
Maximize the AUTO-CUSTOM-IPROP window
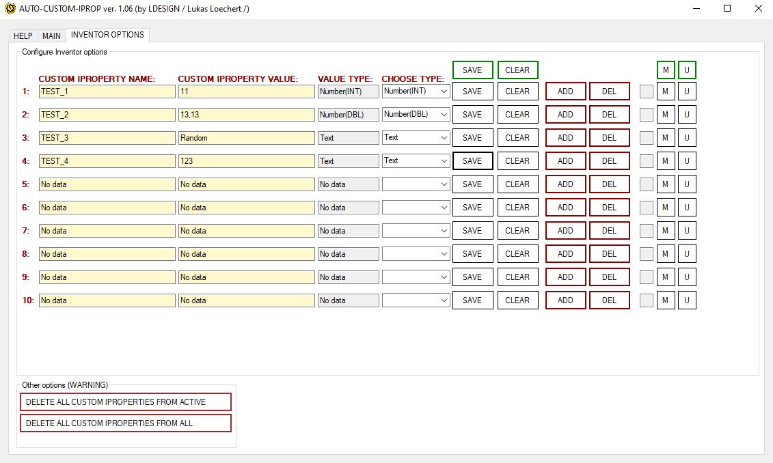pos(727,8)
